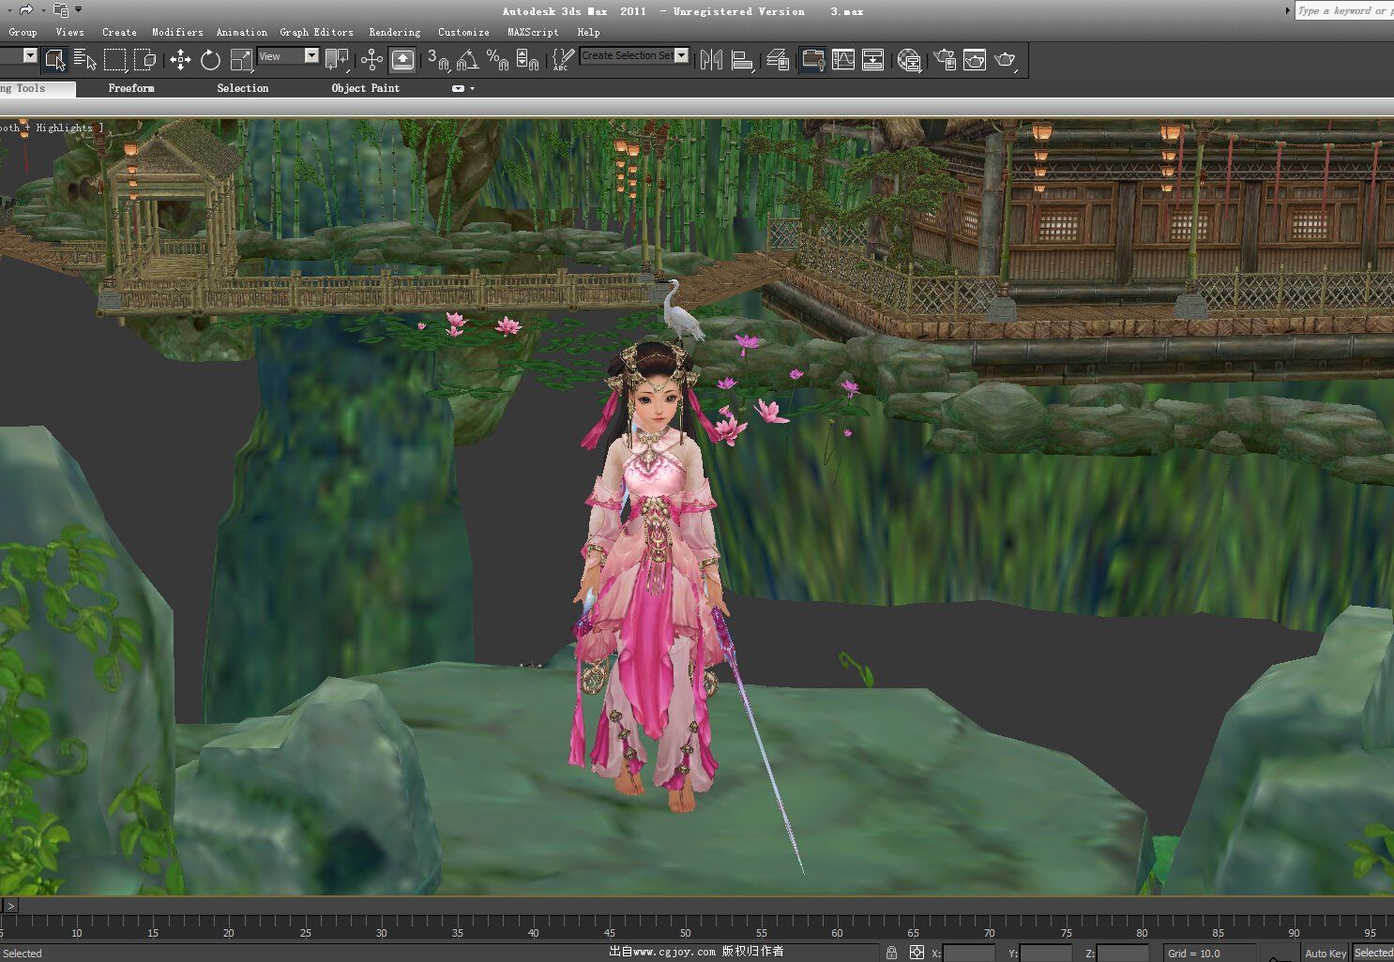Viewport: 1394px width, 962px height.
Task: Toggle the Angle Snap button
Action: tap(468, 60)
